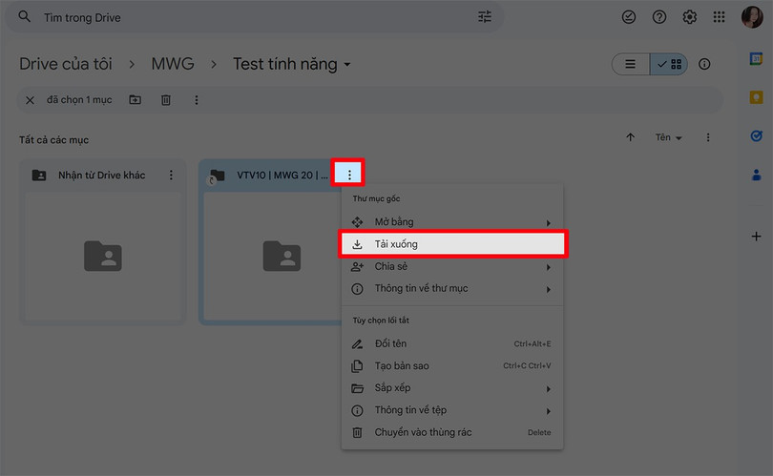
Task: Click the move to folder icon
Action: 135,100
